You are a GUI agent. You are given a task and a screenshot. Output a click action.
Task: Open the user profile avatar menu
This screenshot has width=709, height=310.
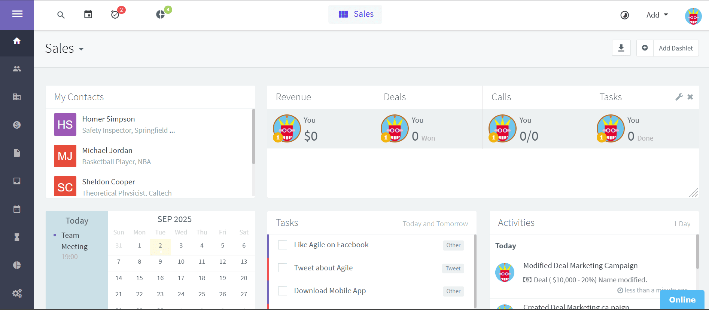693,16
